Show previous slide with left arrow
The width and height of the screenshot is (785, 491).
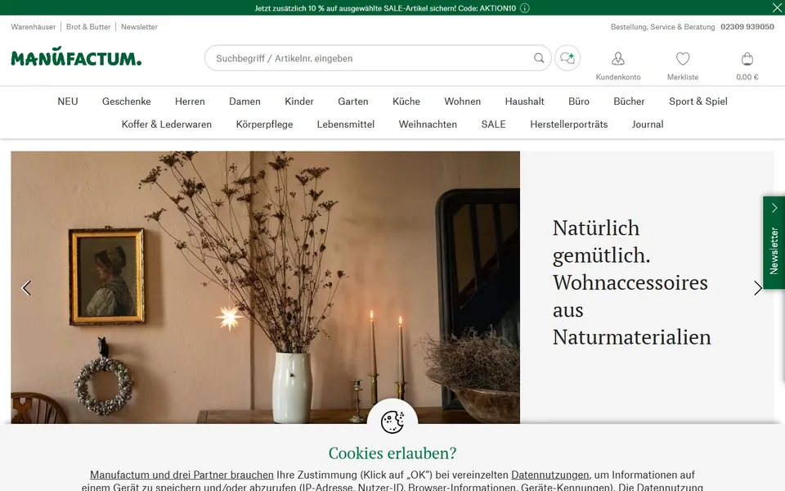click(26, 288)
